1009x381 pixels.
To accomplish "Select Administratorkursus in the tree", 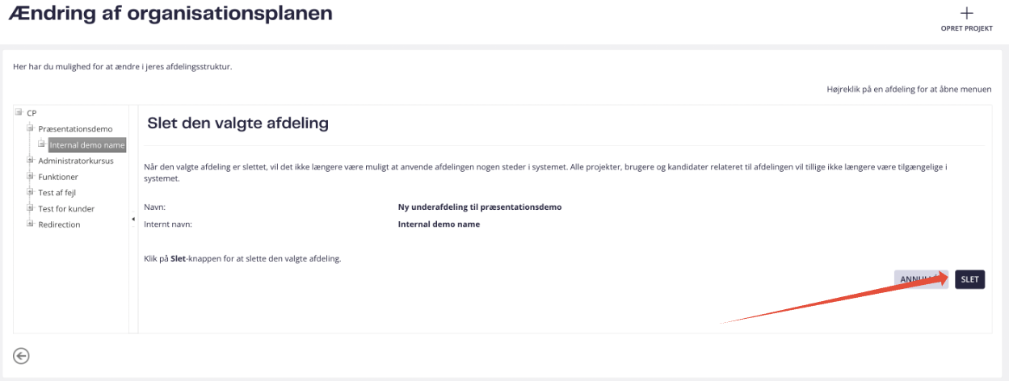I will point(76,161).
